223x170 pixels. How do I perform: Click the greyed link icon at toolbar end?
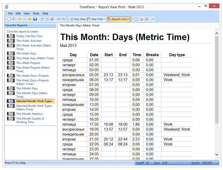[153, 19]
